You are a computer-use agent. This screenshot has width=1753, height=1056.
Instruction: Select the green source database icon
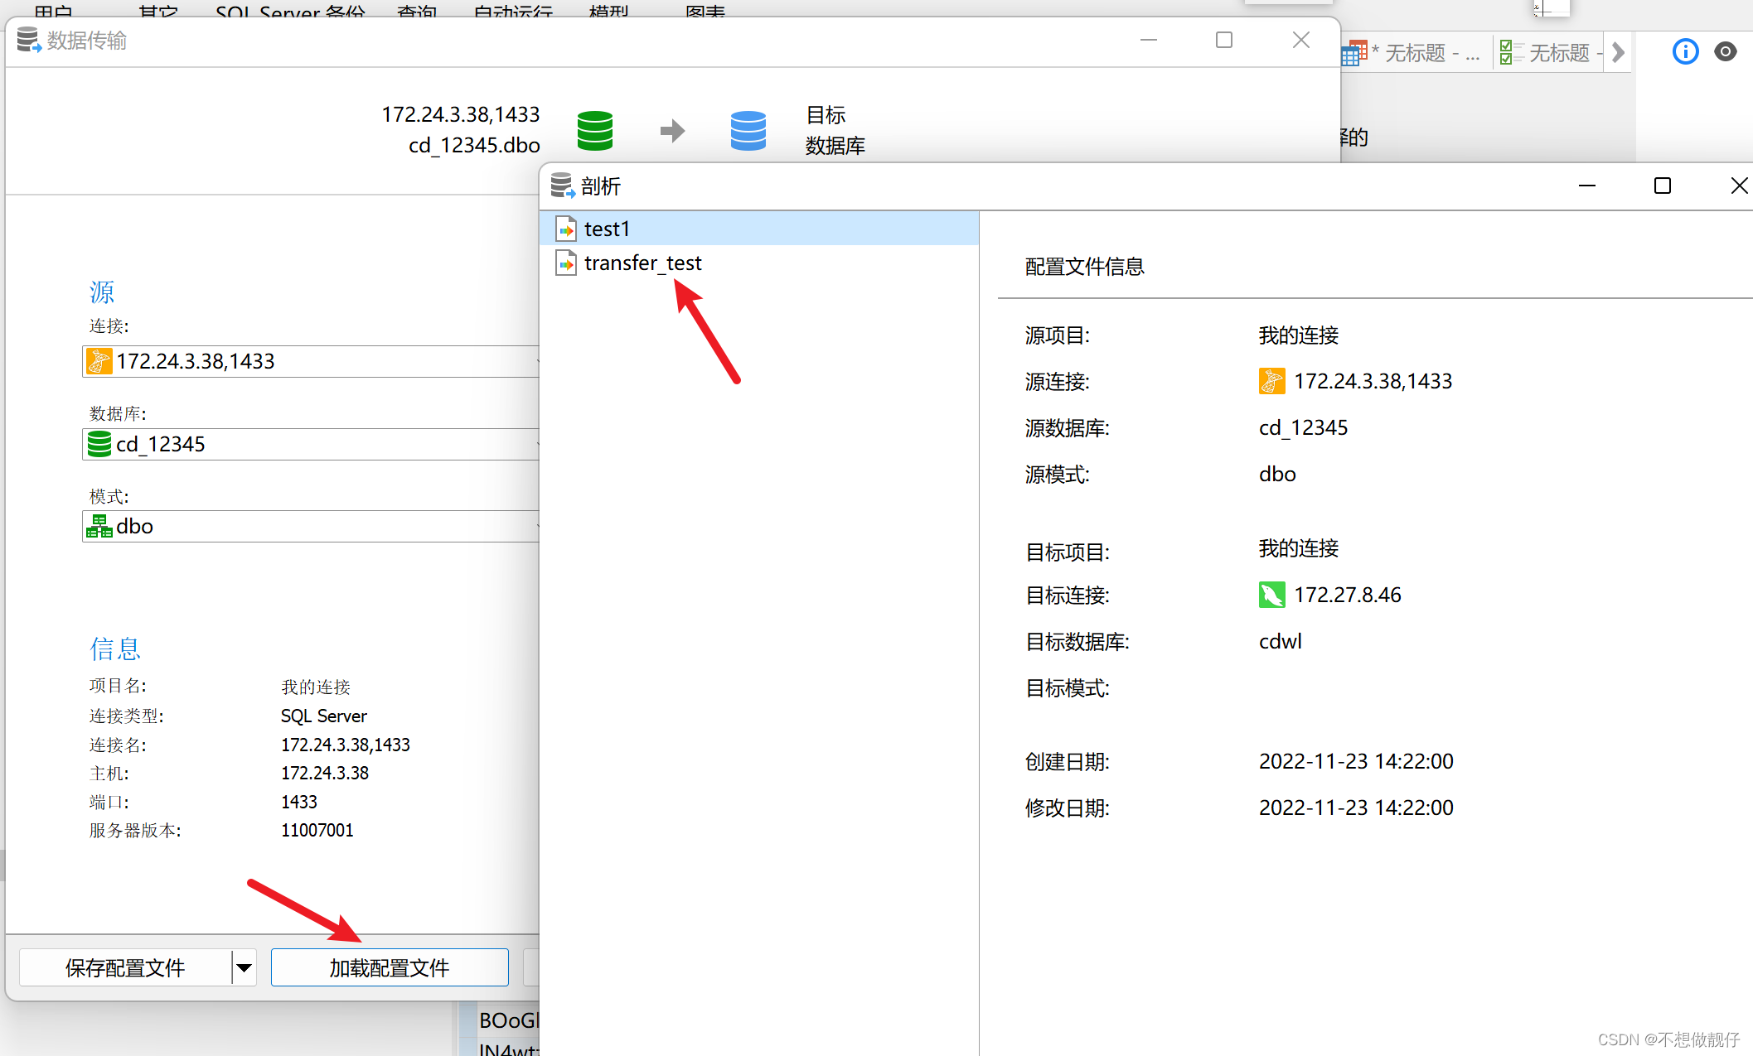(594, 130)
